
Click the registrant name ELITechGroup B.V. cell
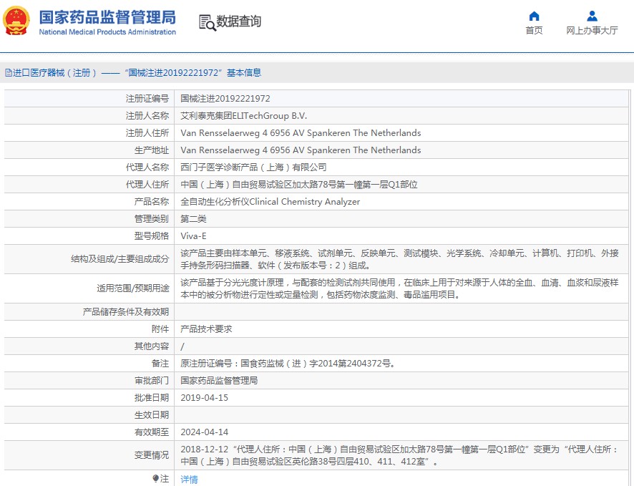(x=243, y=116)
